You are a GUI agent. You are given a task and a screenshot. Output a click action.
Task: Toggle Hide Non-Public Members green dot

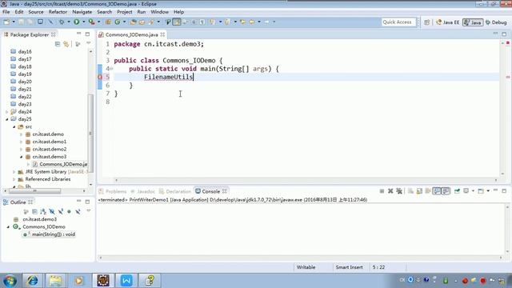(69, 211)
